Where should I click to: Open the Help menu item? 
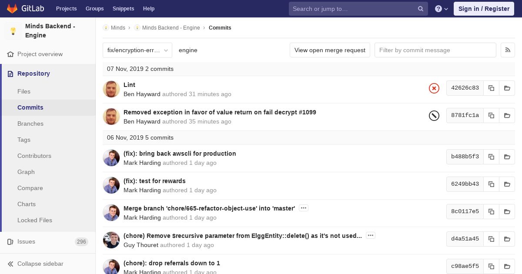(149, 9)
